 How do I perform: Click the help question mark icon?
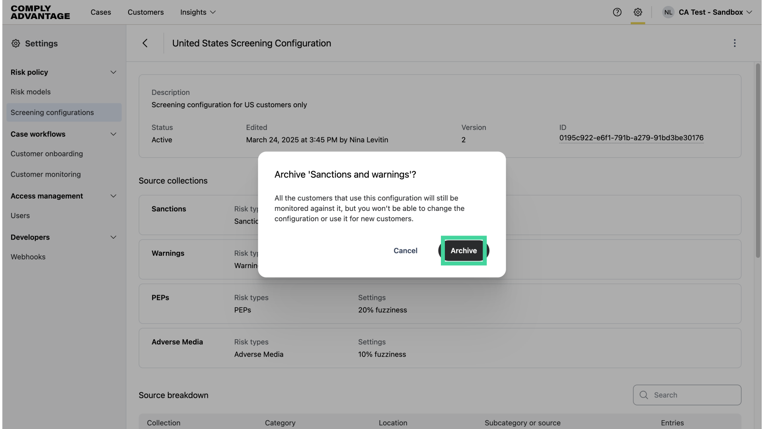[617, 12]
